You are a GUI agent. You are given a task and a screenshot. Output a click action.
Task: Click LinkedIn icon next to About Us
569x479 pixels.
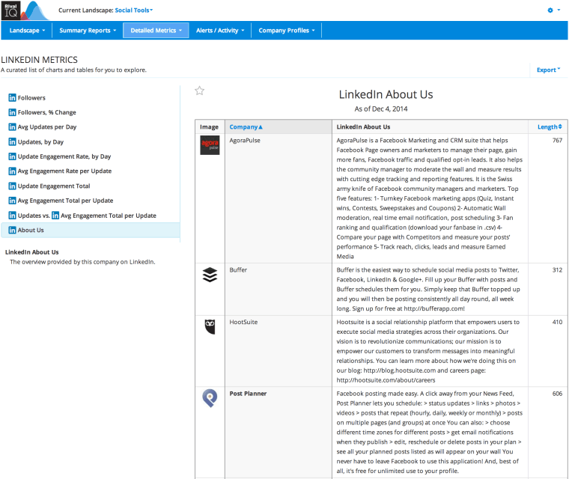[x=12, y=230]
